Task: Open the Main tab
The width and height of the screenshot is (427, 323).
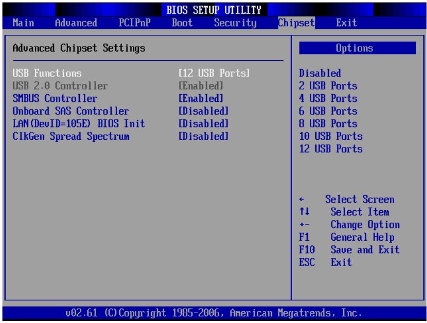Action: (24, 23)
